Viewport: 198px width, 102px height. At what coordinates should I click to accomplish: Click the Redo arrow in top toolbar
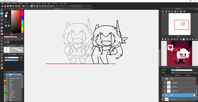27,6
